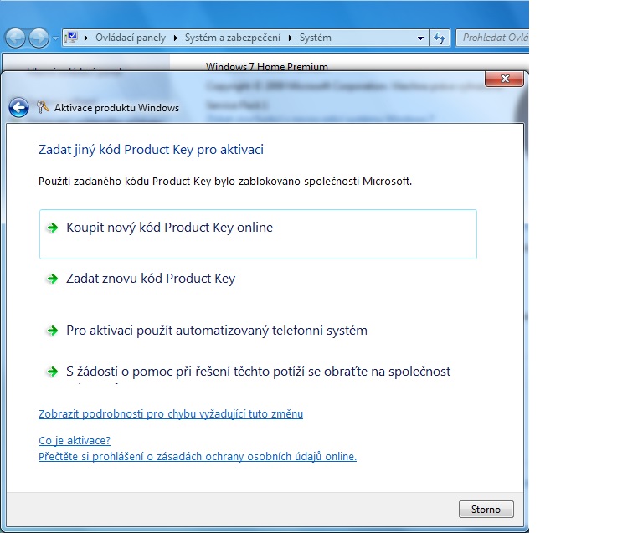This screenshot has height=533, width=643.
Task: Open Systém a zabezpečení breadcrumb
Action: pyautogui.click(x=233, y=38)
